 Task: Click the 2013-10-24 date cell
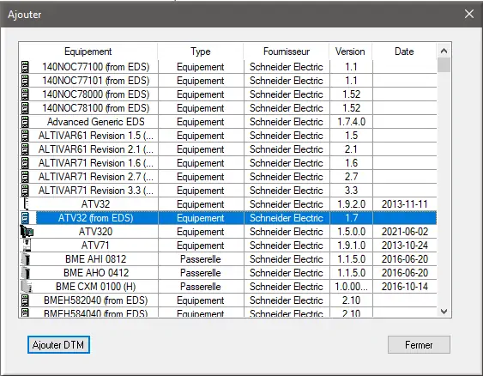(x=405, y=246)
